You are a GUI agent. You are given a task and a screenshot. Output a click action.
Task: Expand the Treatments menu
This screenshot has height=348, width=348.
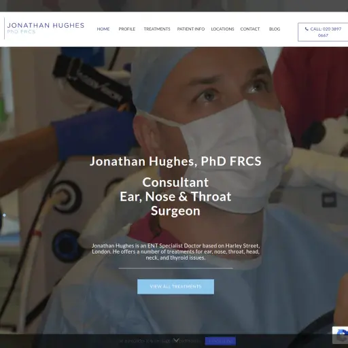[x=157, y=29]
